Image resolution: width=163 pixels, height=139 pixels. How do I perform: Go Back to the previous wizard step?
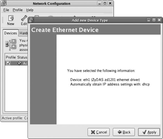pyautogui.click(x=124, y=132)
